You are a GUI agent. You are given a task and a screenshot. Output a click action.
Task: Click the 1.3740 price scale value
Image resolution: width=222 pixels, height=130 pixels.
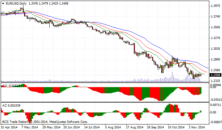pyautogui.click(x=215, y=17)
